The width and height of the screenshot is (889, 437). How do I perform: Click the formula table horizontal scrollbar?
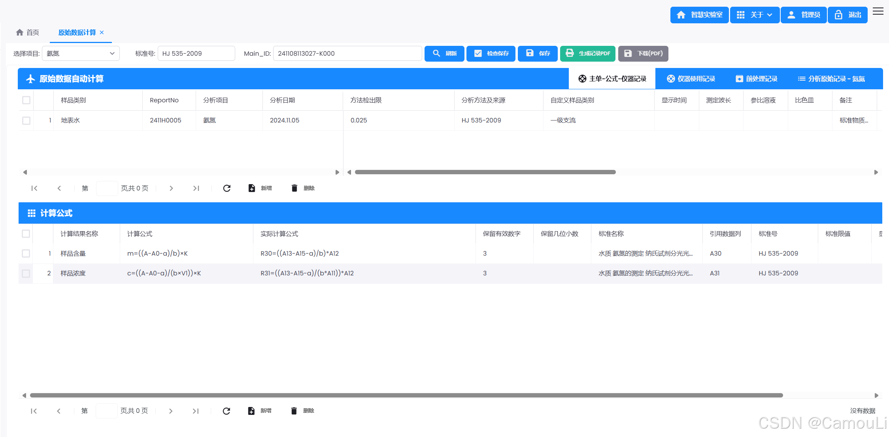point(406,395)
